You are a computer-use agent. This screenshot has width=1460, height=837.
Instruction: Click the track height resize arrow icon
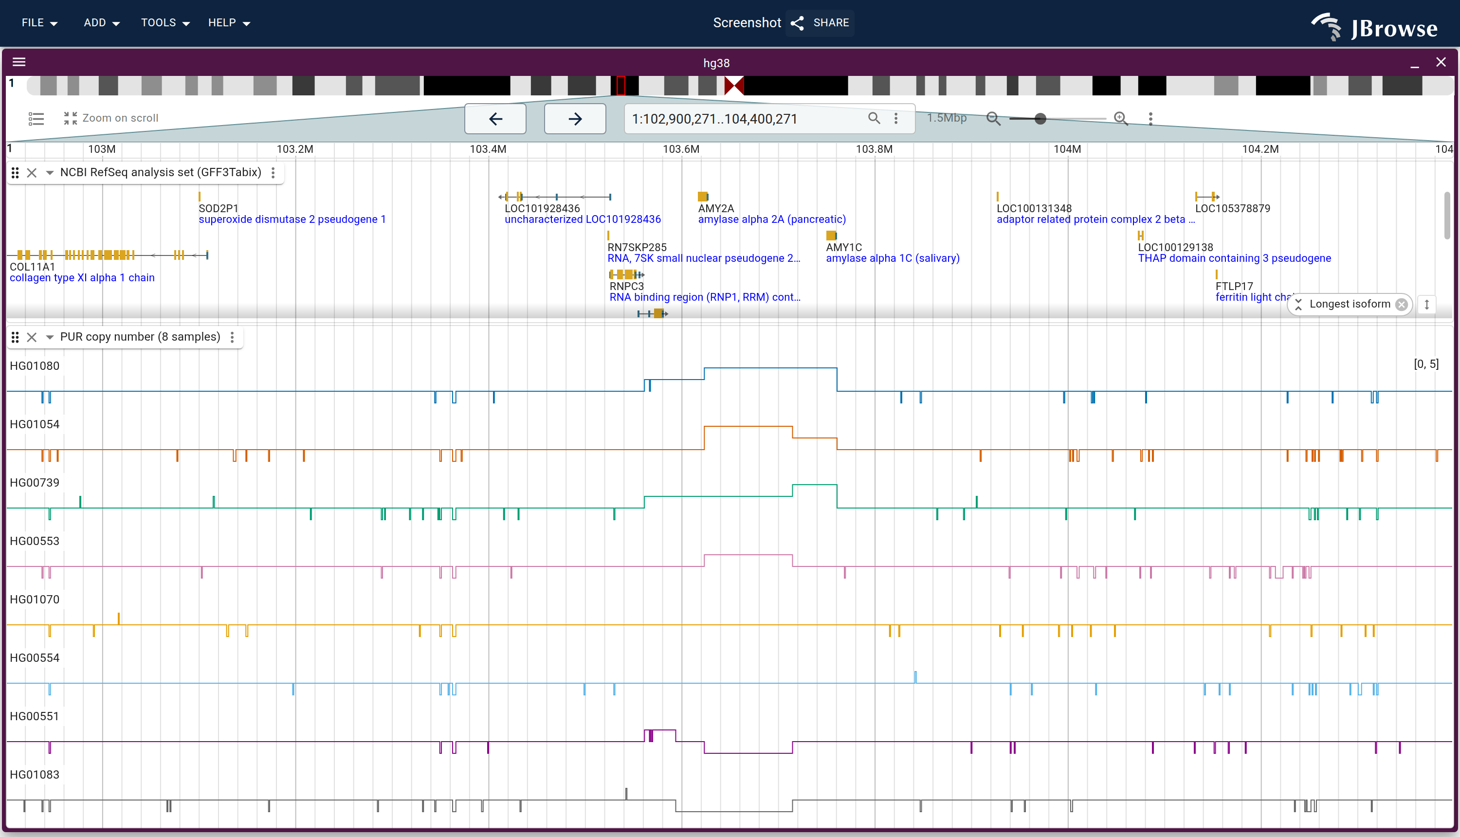1426,305
